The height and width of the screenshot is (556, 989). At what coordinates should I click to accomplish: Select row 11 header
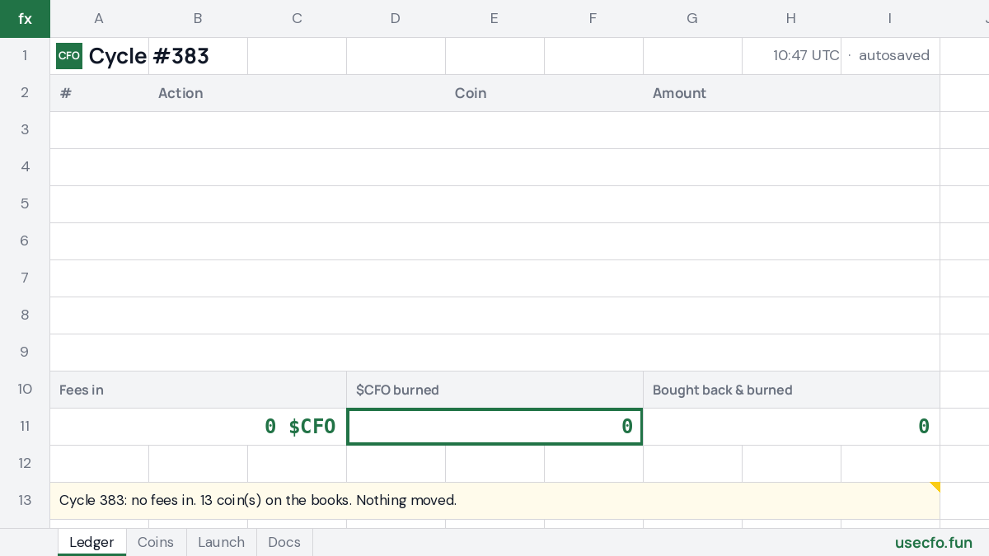(x=25, y=427)
